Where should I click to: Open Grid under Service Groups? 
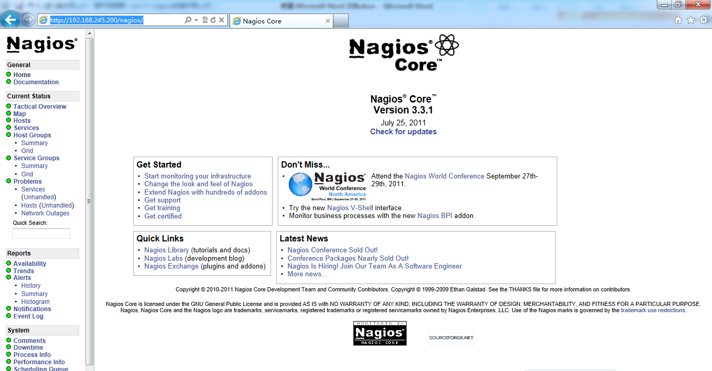pyautogui.click(x=27, y=174)
